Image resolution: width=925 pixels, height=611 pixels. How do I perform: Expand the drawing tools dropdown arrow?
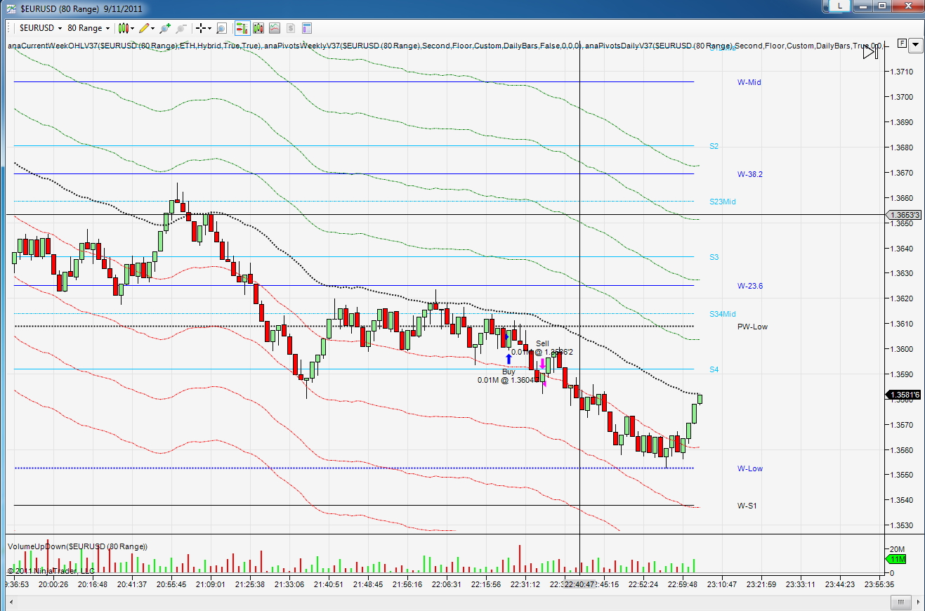pos(153,29)
